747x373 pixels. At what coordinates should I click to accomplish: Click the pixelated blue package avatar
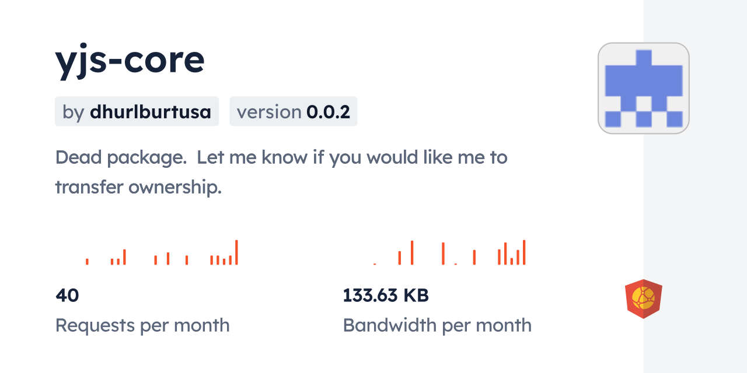coord(643,88)
